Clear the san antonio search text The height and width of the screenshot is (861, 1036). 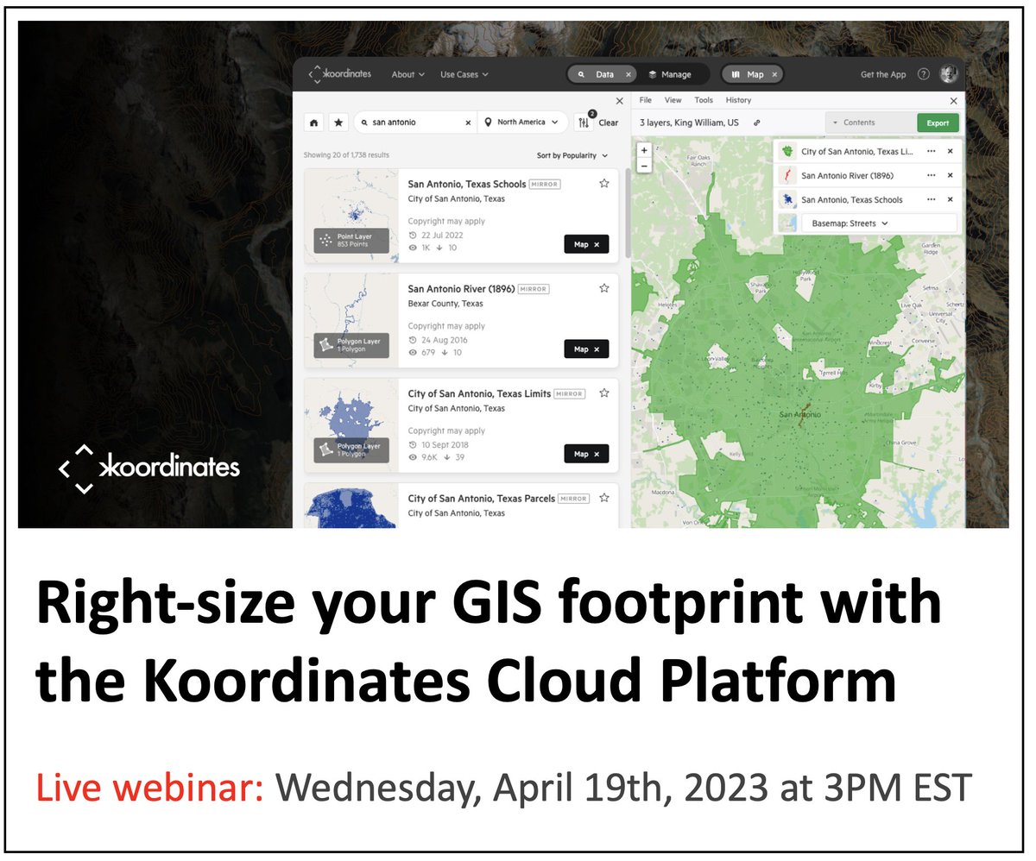click(x=468, y=123)
